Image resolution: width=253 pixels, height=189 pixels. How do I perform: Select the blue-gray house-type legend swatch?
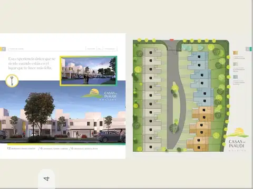pos(235,77)
